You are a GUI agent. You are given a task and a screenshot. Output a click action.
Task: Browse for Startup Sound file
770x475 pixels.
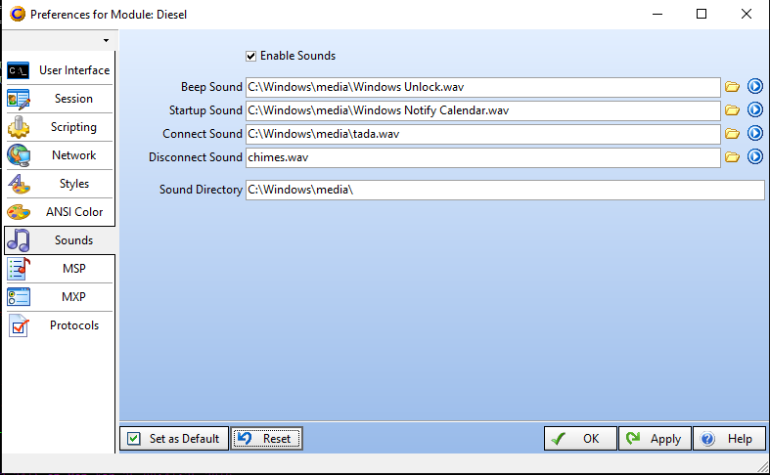point(732,110)
